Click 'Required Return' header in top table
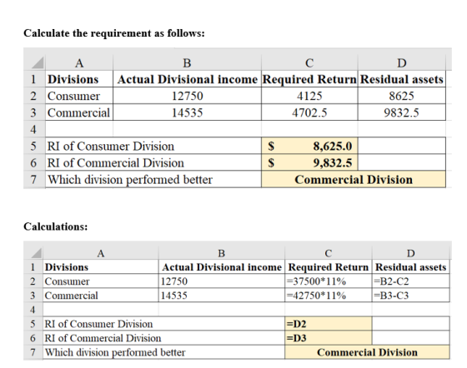The width and height of the screenshot is (467, 368). [x=309, y=79]
